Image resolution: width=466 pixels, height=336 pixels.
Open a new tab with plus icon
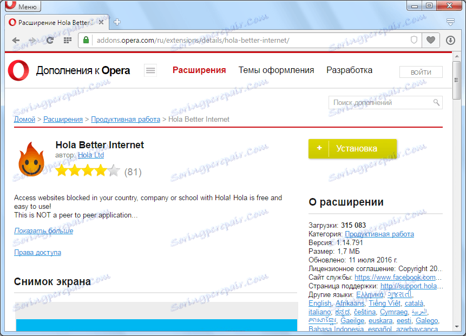coord(117,22)
